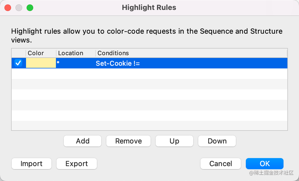
Task: Close the dialog with the red button
Action: (8, 8)
